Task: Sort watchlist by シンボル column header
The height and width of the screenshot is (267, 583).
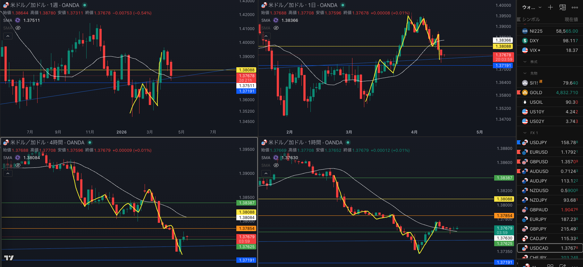Action: [x=531, y=20]
